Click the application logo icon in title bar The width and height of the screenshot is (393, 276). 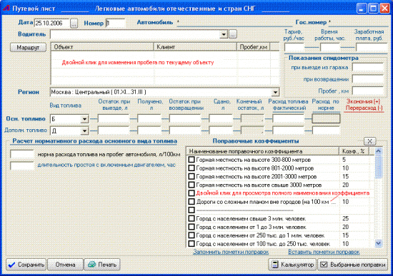coord(6,8)
